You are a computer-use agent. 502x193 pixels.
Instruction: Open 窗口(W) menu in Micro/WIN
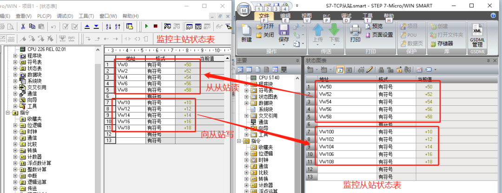pos(108,16)
